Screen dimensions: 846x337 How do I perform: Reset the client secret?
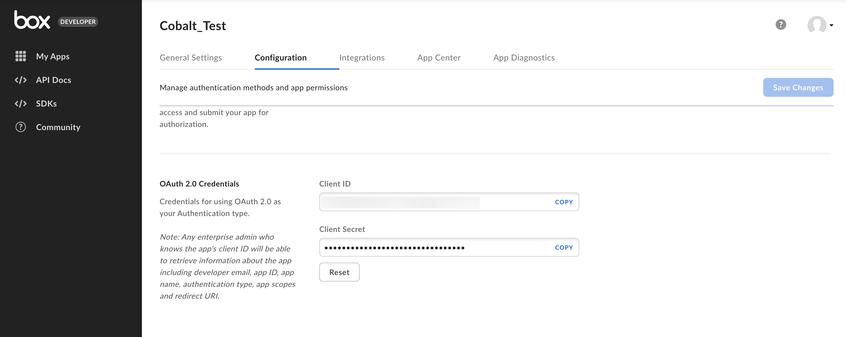(339, 272)
